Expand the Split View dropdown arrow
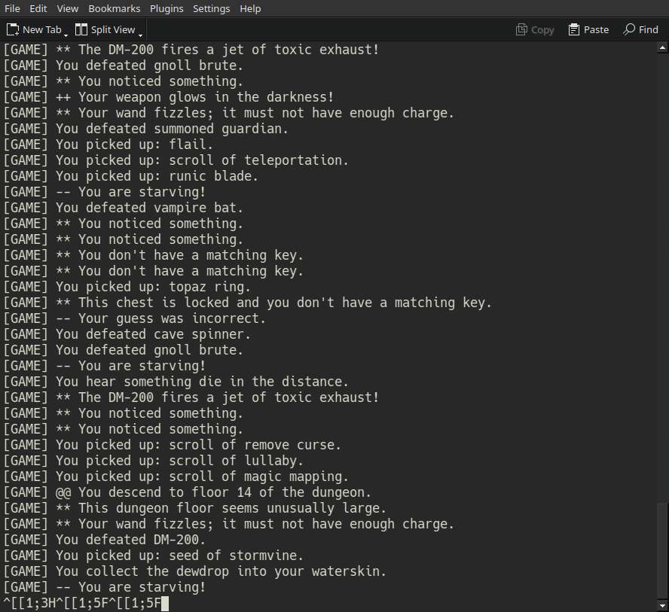 point(140,35)
